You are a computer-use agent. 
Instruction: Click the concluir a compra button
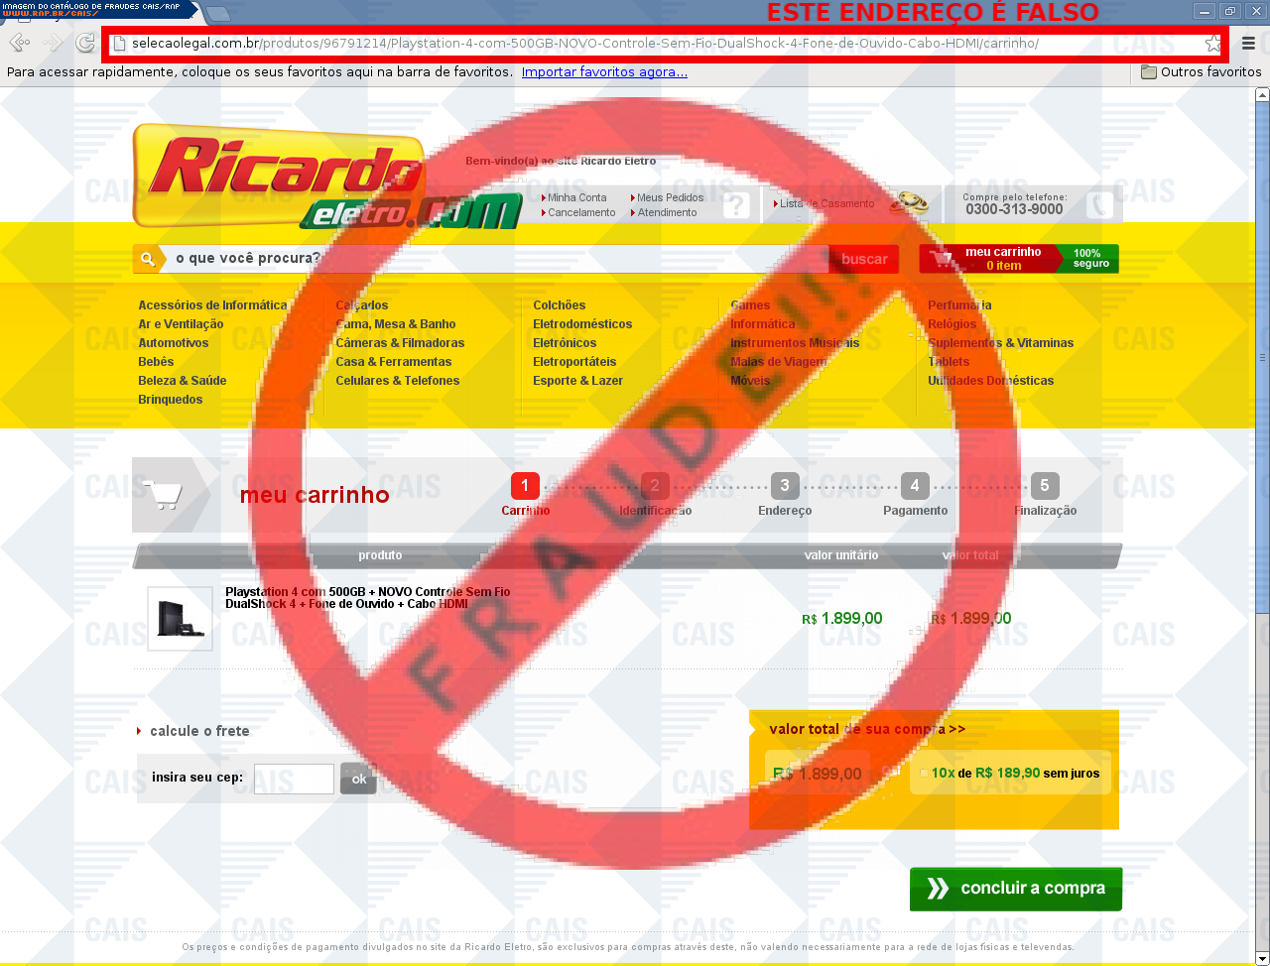pos(1015,889)
